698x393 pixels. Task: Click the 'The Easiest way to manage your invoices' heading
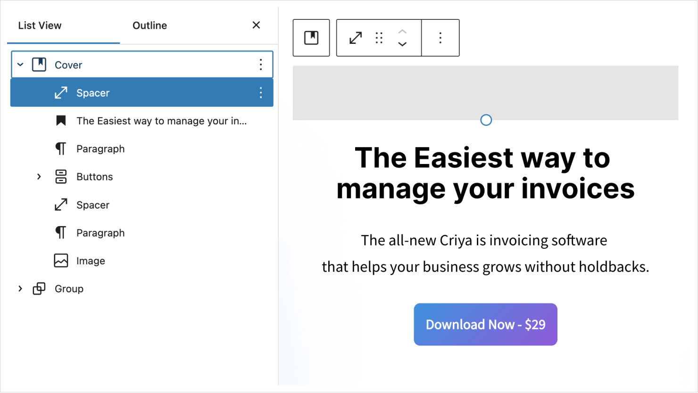(x=486, y=173)
